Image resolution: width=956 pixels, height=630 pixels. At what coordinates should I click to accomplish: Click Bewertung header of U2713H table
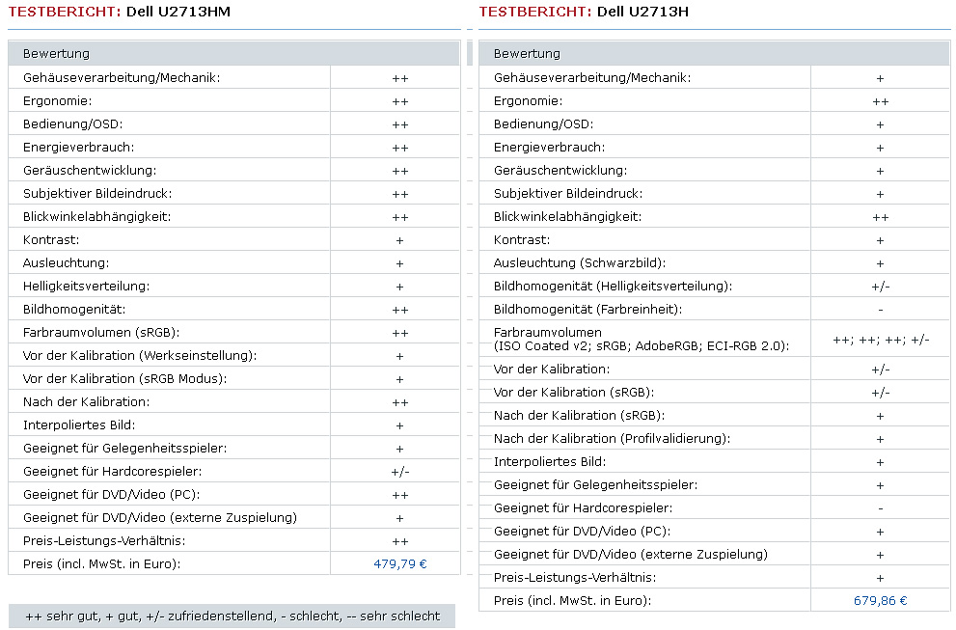point(527,54)
